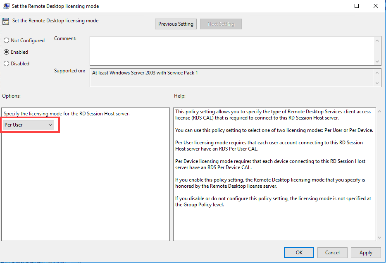Click the policy setting icon beside the heading

coord(6,22)
